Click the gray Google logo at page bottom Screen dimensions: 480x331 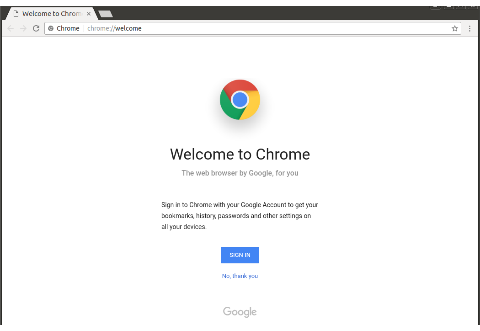240,312
